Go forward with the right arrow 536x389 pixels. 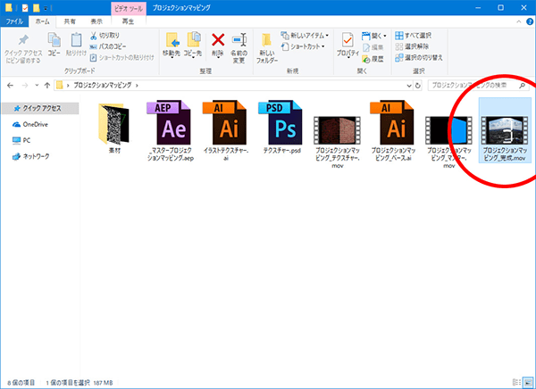[25, 86]
